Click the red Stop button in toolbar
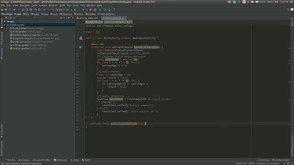Screen dimensions: 294x165 [x=90, y=10]
